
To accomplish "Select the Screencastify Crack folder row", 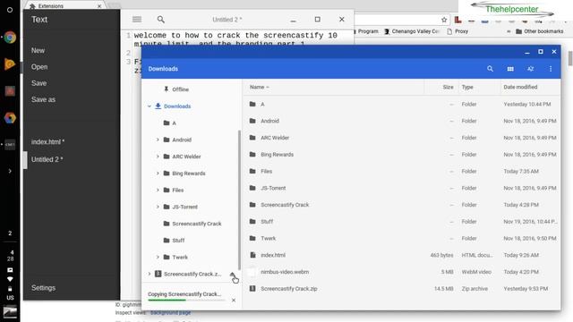I will 401,205.
